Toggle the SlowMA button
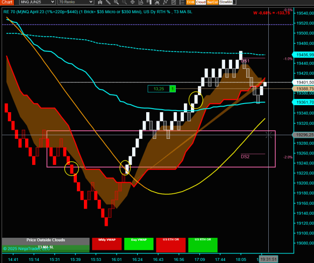Viewport: 314px width, 263px height. pos(226,2)
